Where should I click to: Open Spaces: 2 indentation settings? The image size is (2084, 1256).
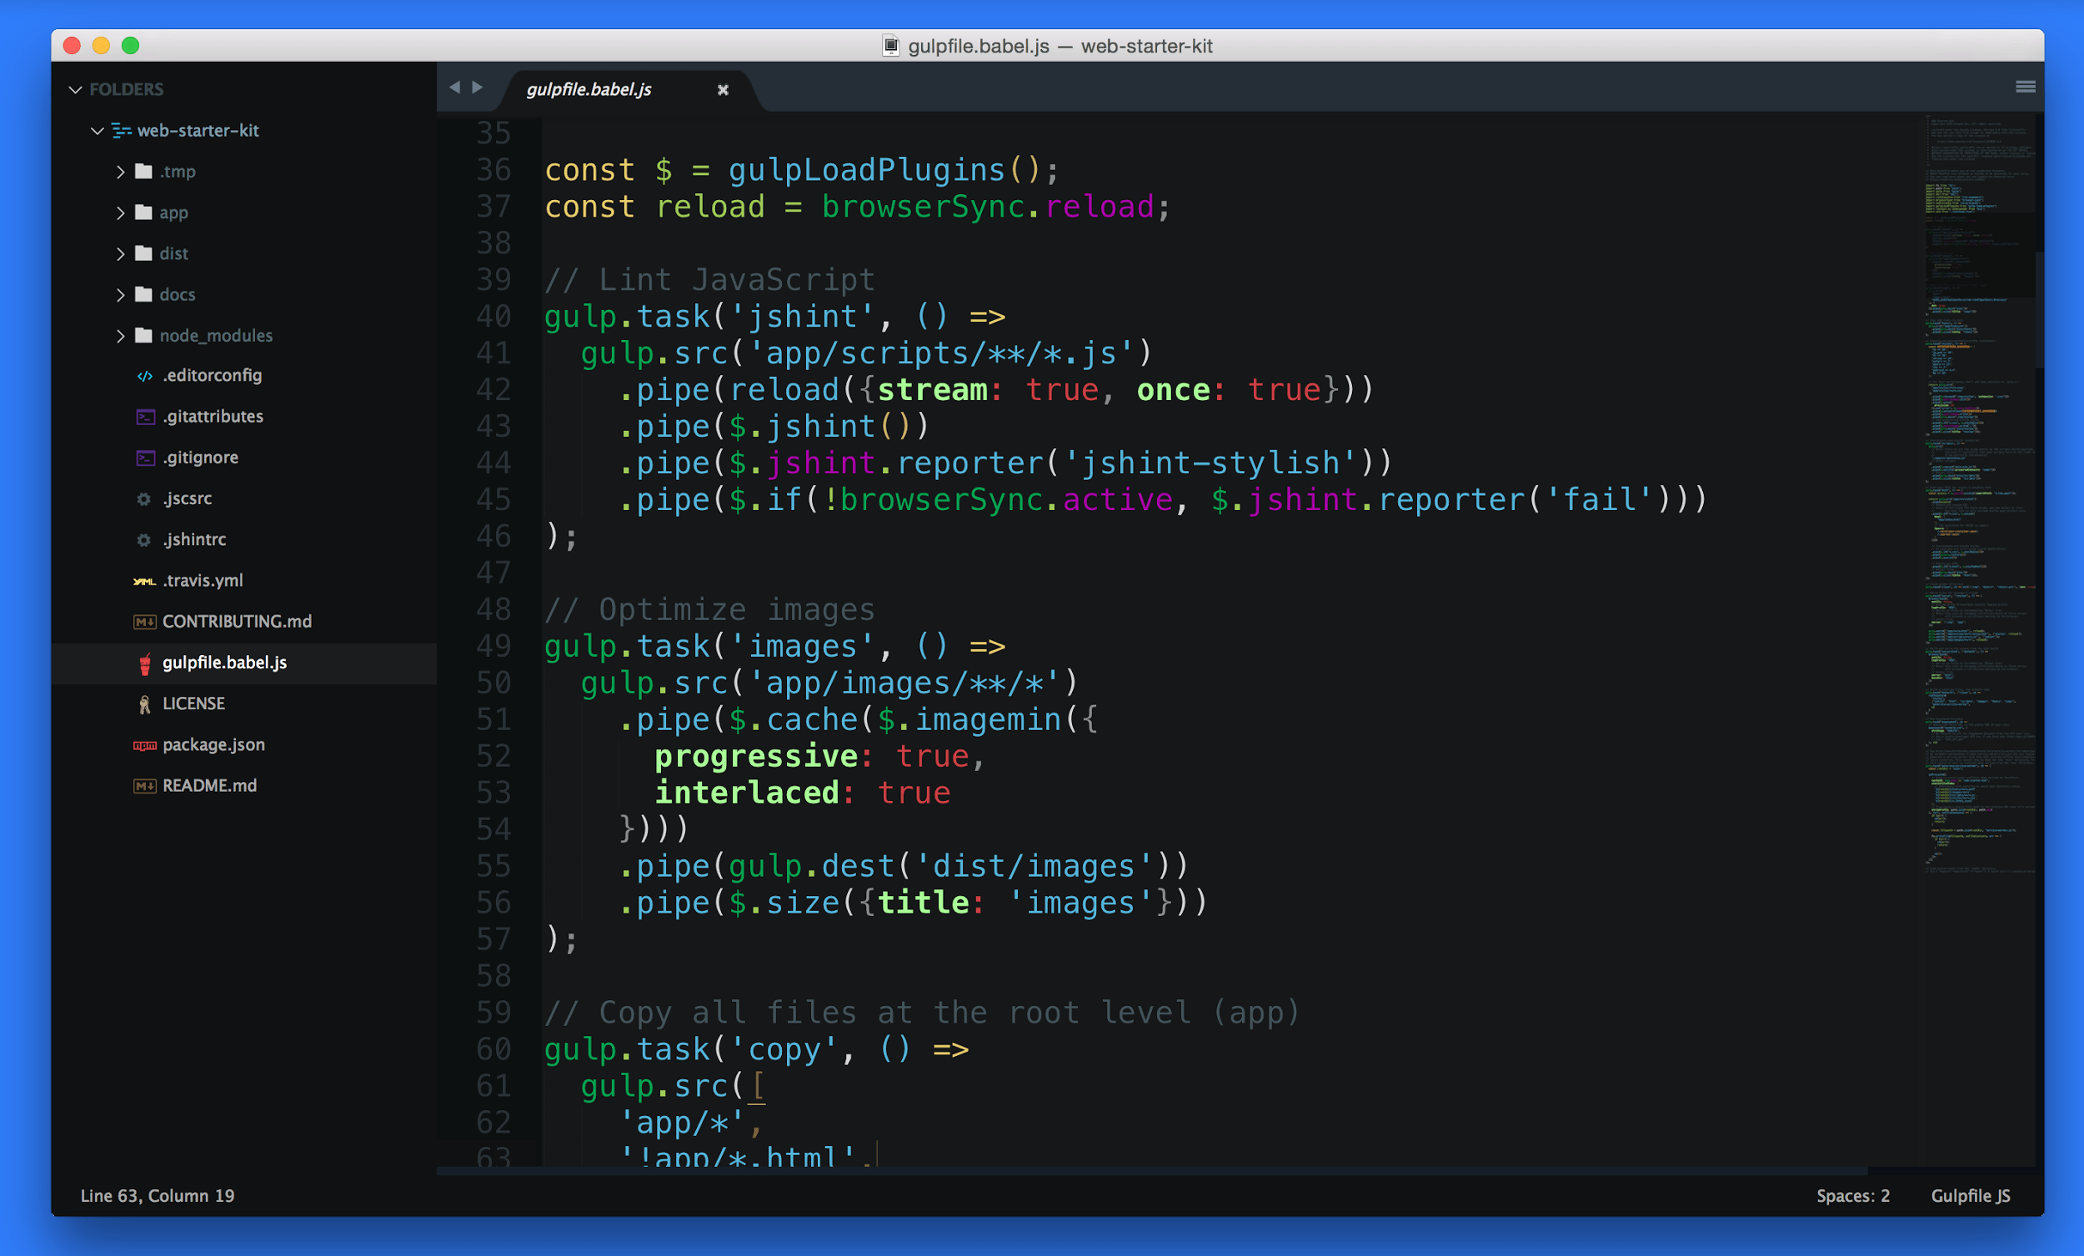coord(1852,1195)
